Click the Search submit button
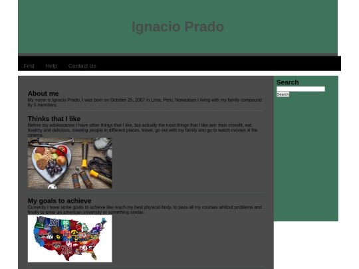This screenshot has height=269, width=359. coord(283,94)
